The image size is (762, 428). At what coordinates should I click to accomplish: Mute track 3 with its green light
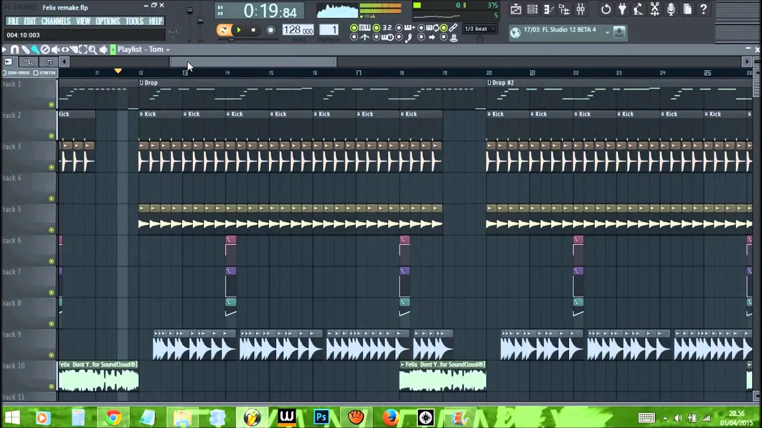51,168
